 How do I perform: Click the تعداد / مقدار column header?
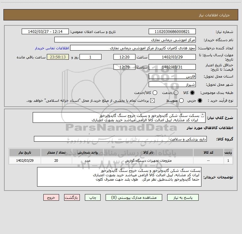[x=56, y=152]
